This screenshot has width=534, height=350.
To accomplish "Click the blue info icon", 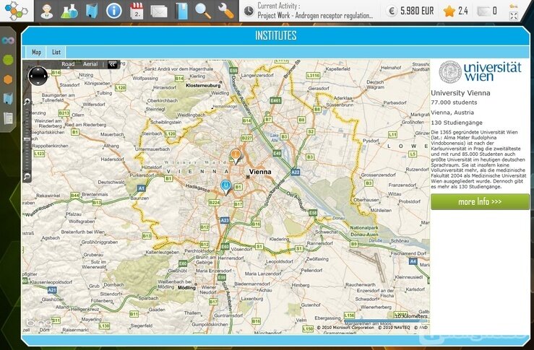I will click(x=114, y=10).
